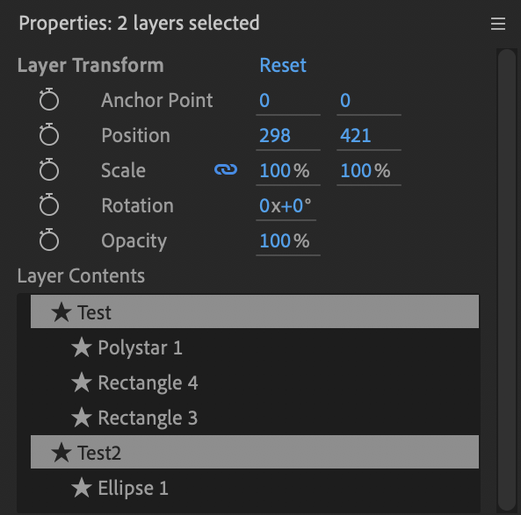Reset the Layer Transform values
This screenshot has height=515, width=521.
coord(283,65)
